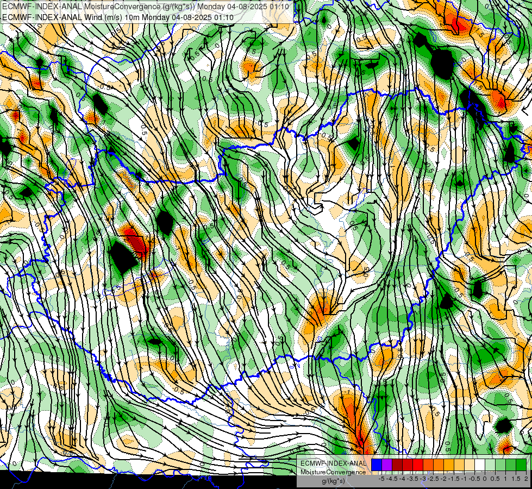Image resolution: width=532 pixels, height=489 pixels.
Task: Click the legend tick label "2" at scale end
Action: [x=526, y=479]
